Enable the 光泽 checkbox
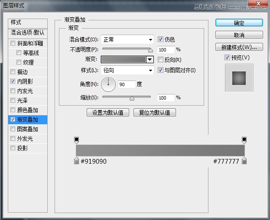Viewport: 270px width, 220px height. tap(13, 100)
